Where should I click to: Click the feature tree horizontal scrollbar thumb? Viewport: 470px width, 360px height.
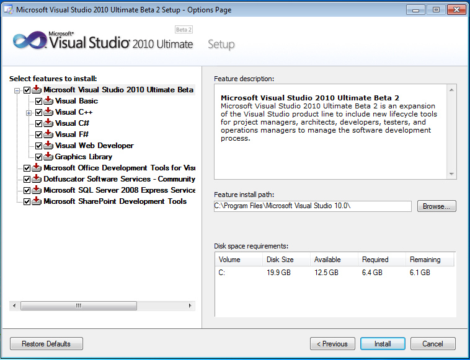[79, 305]
